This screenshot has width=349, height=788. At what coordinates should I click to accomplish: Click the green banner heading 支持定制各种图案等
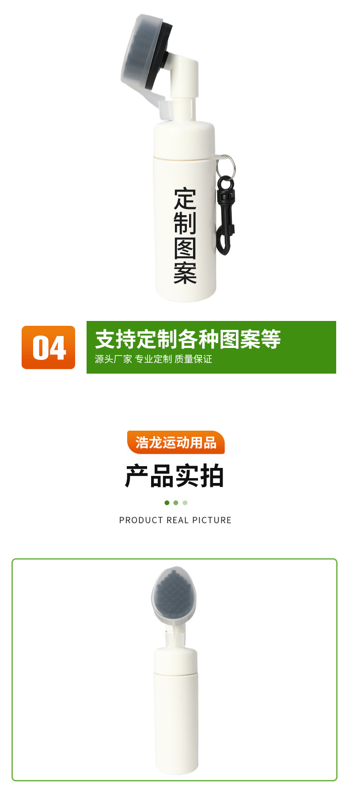pyautogui.click(x=188, y=340)
